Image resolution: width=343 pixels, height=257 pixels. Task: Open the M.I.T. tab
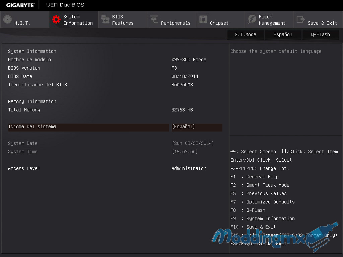(25, 19)
